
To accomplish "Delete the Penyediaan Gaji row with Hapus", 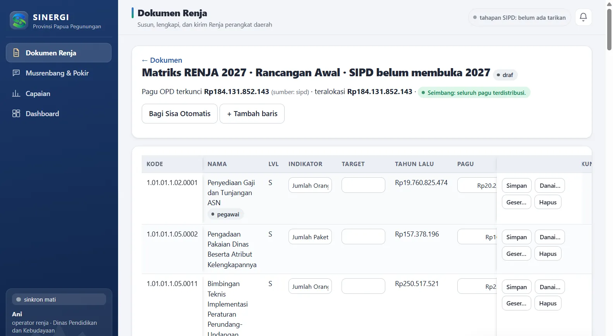I will (x=548, y=202).
